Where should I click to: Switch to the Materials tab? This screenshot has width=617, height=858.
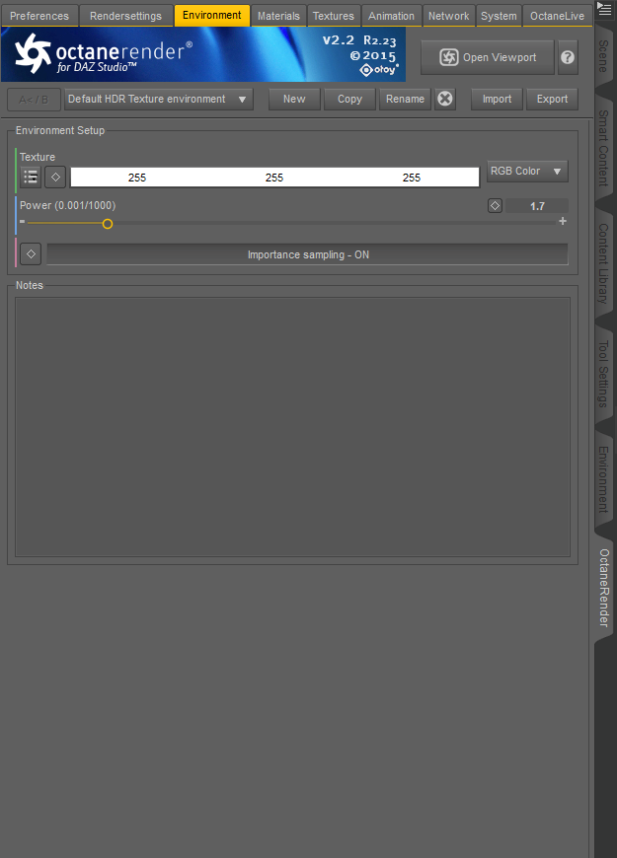coord(278,16)
